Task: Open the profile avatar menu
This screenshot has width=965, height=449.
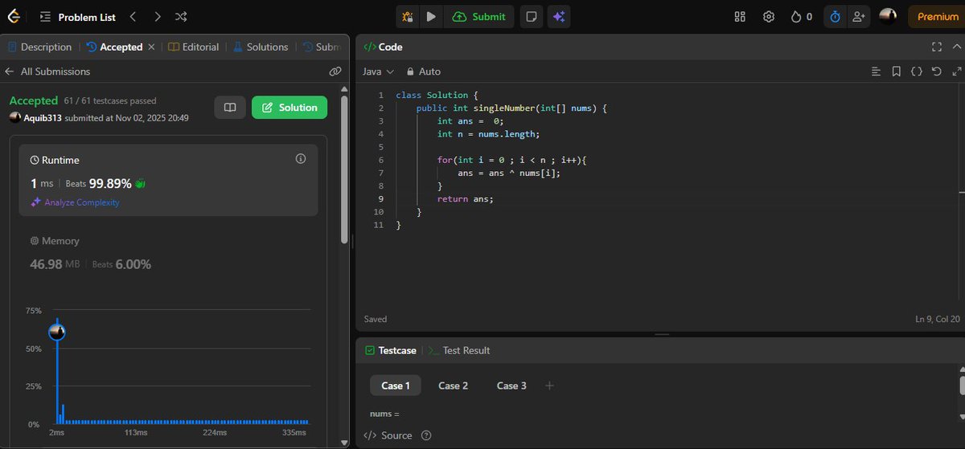Action: tap(888, 16)
